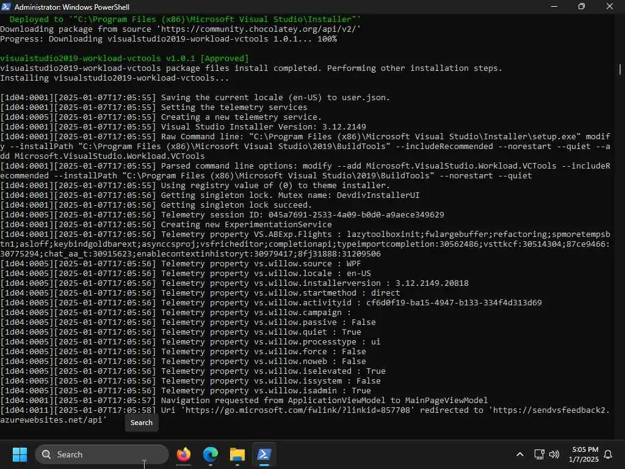
Task: Click the go.microsoft.com fwlink URL
Action: [298, 410]
